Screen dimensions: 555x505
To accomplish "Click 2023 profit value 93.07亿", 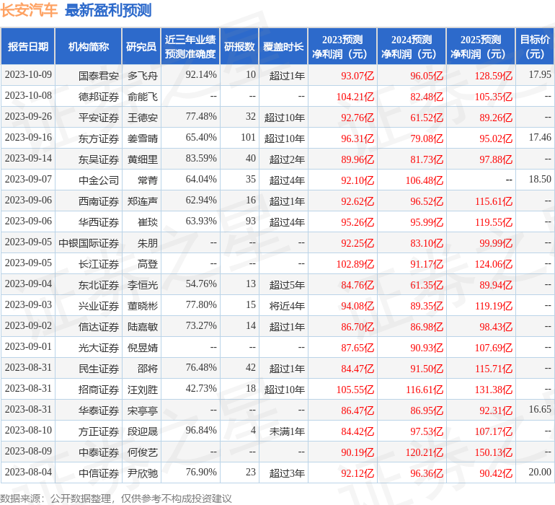I will 358,76.
